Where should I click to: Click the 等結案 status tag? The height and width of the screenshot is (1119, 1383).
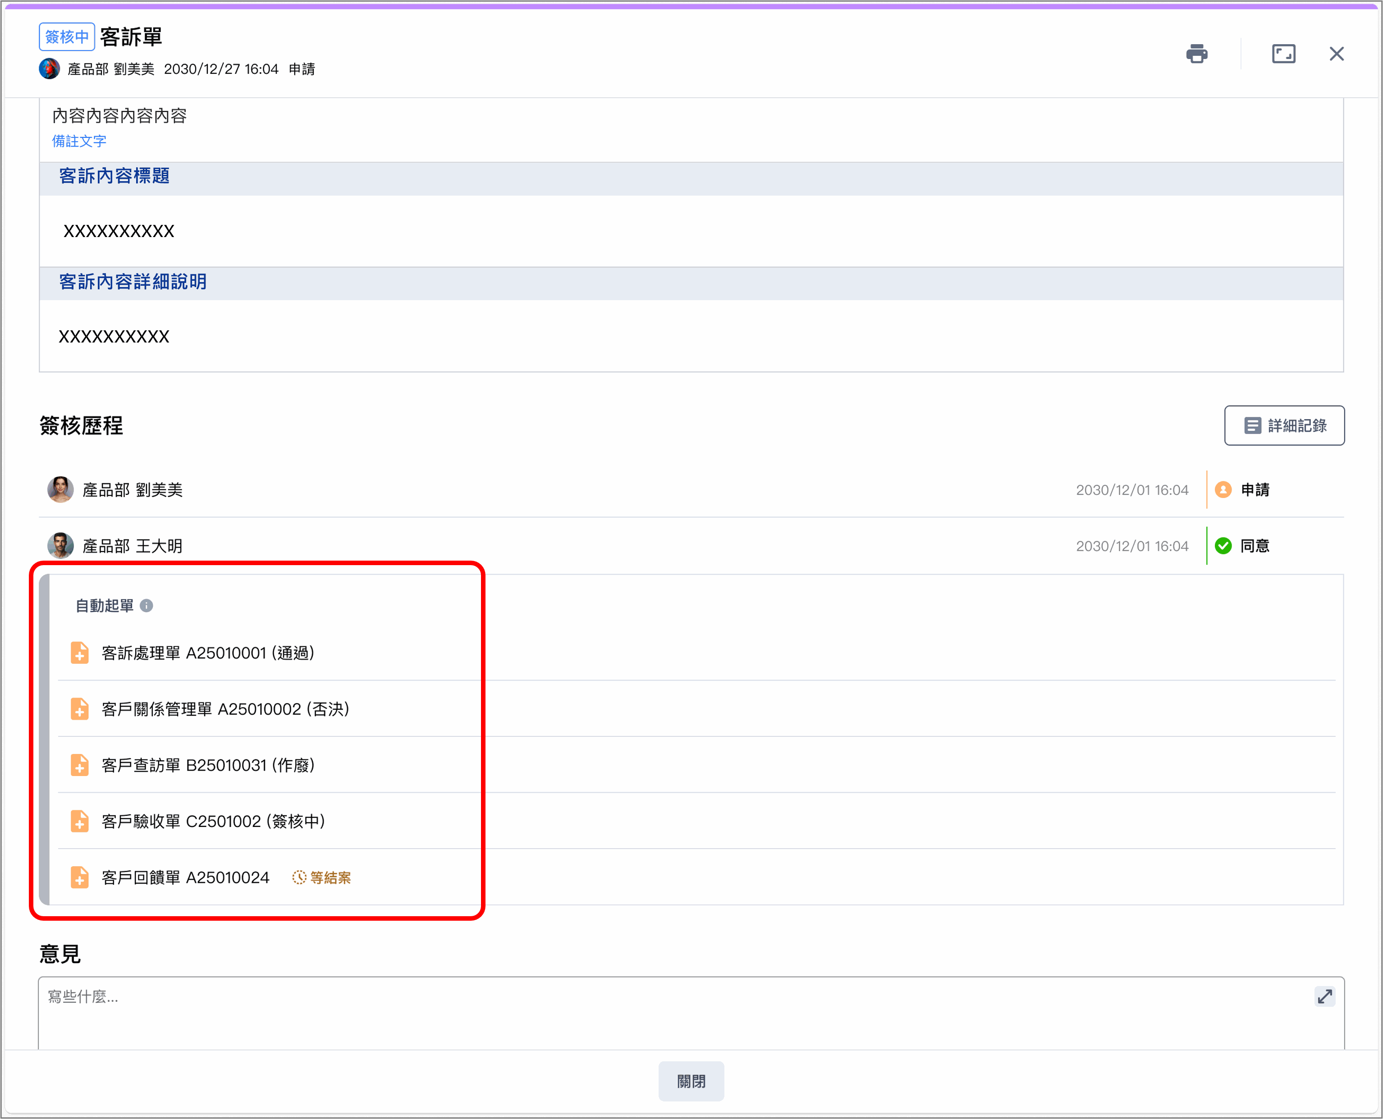tap(322, 877)
